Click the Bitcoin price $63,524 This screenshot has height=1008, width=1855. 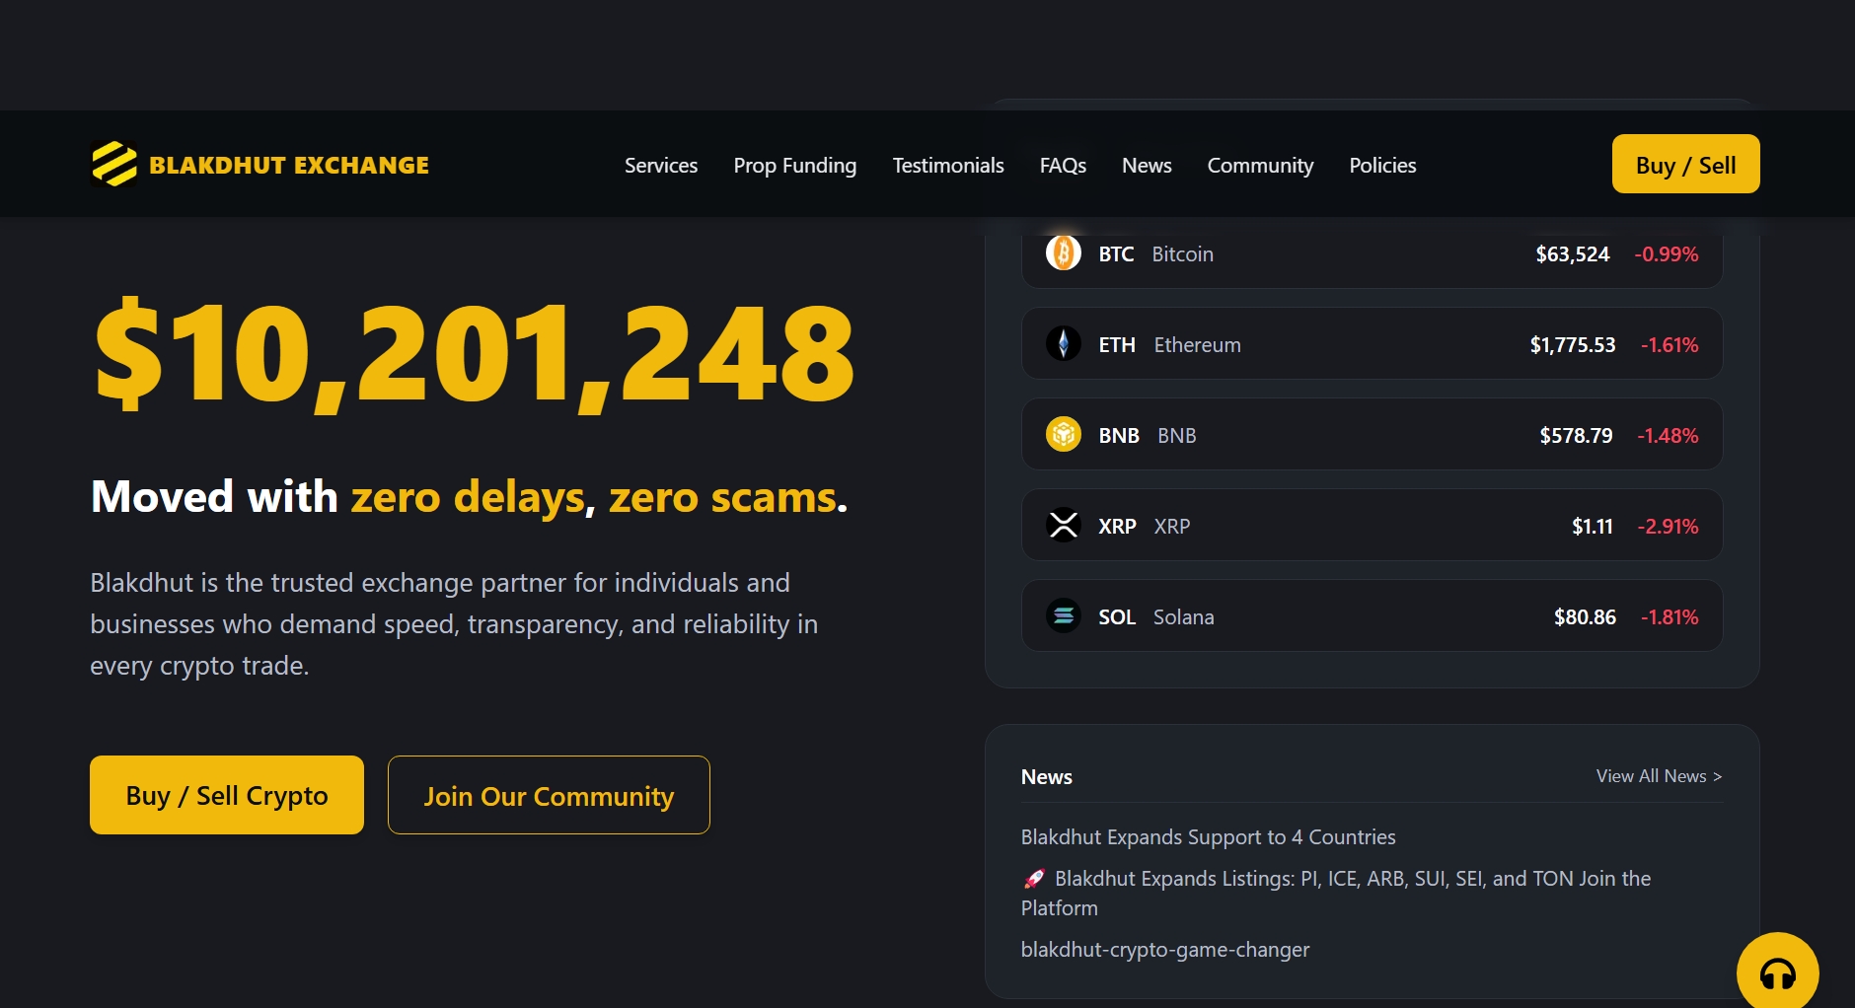pyautogui.click(x=1573, y=254)
